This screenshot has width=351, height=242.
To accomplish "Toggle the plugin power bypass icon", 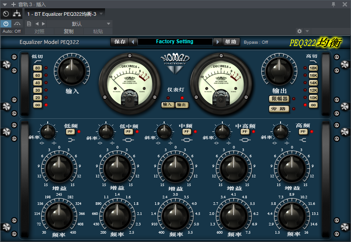I will (6, 24).
